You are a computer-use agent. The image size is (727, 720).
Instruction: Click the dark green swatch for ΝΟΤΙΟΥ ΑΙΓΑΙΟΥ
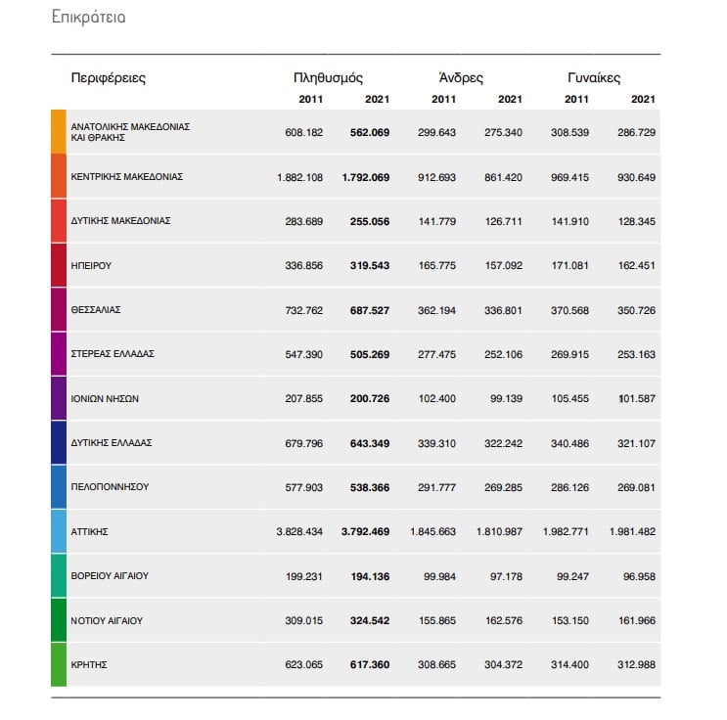[59, 620]
